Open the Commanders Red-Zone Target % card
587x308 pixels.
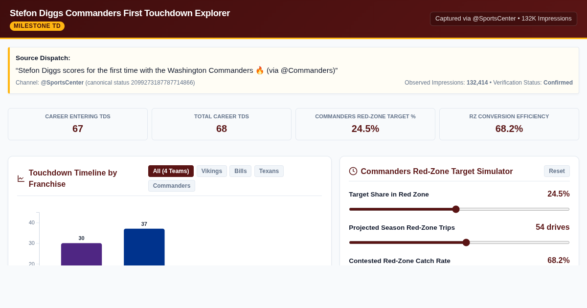point(365,124)
